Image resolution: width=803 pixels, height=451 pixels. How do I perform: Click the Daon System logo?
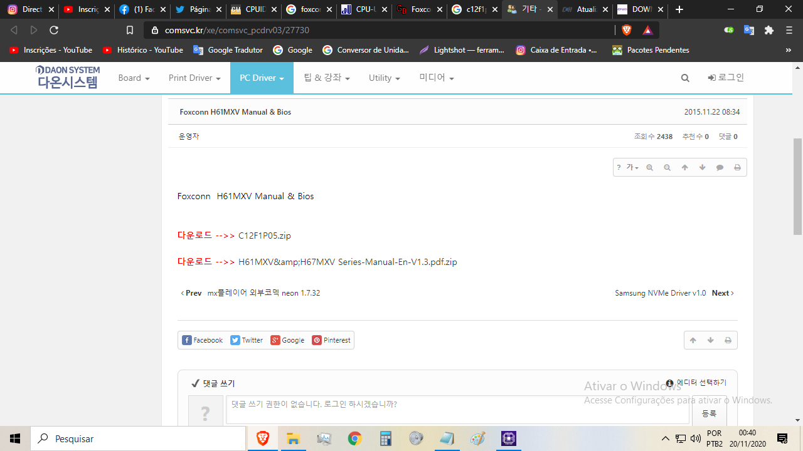(x=68, y=77)
